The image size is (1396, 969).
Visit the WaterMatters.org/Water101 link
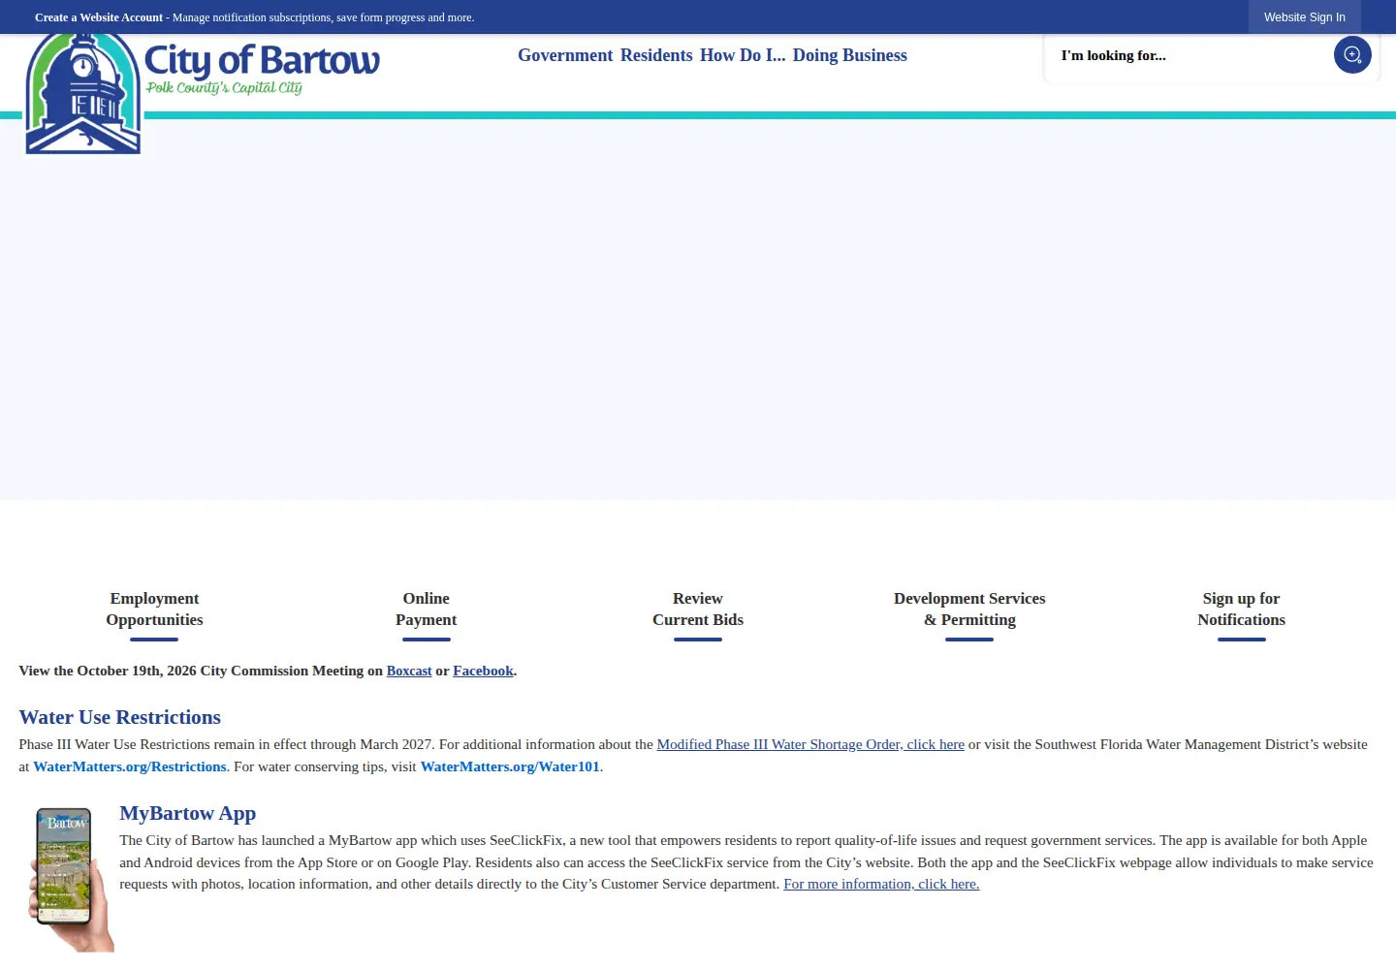(510, 766)
